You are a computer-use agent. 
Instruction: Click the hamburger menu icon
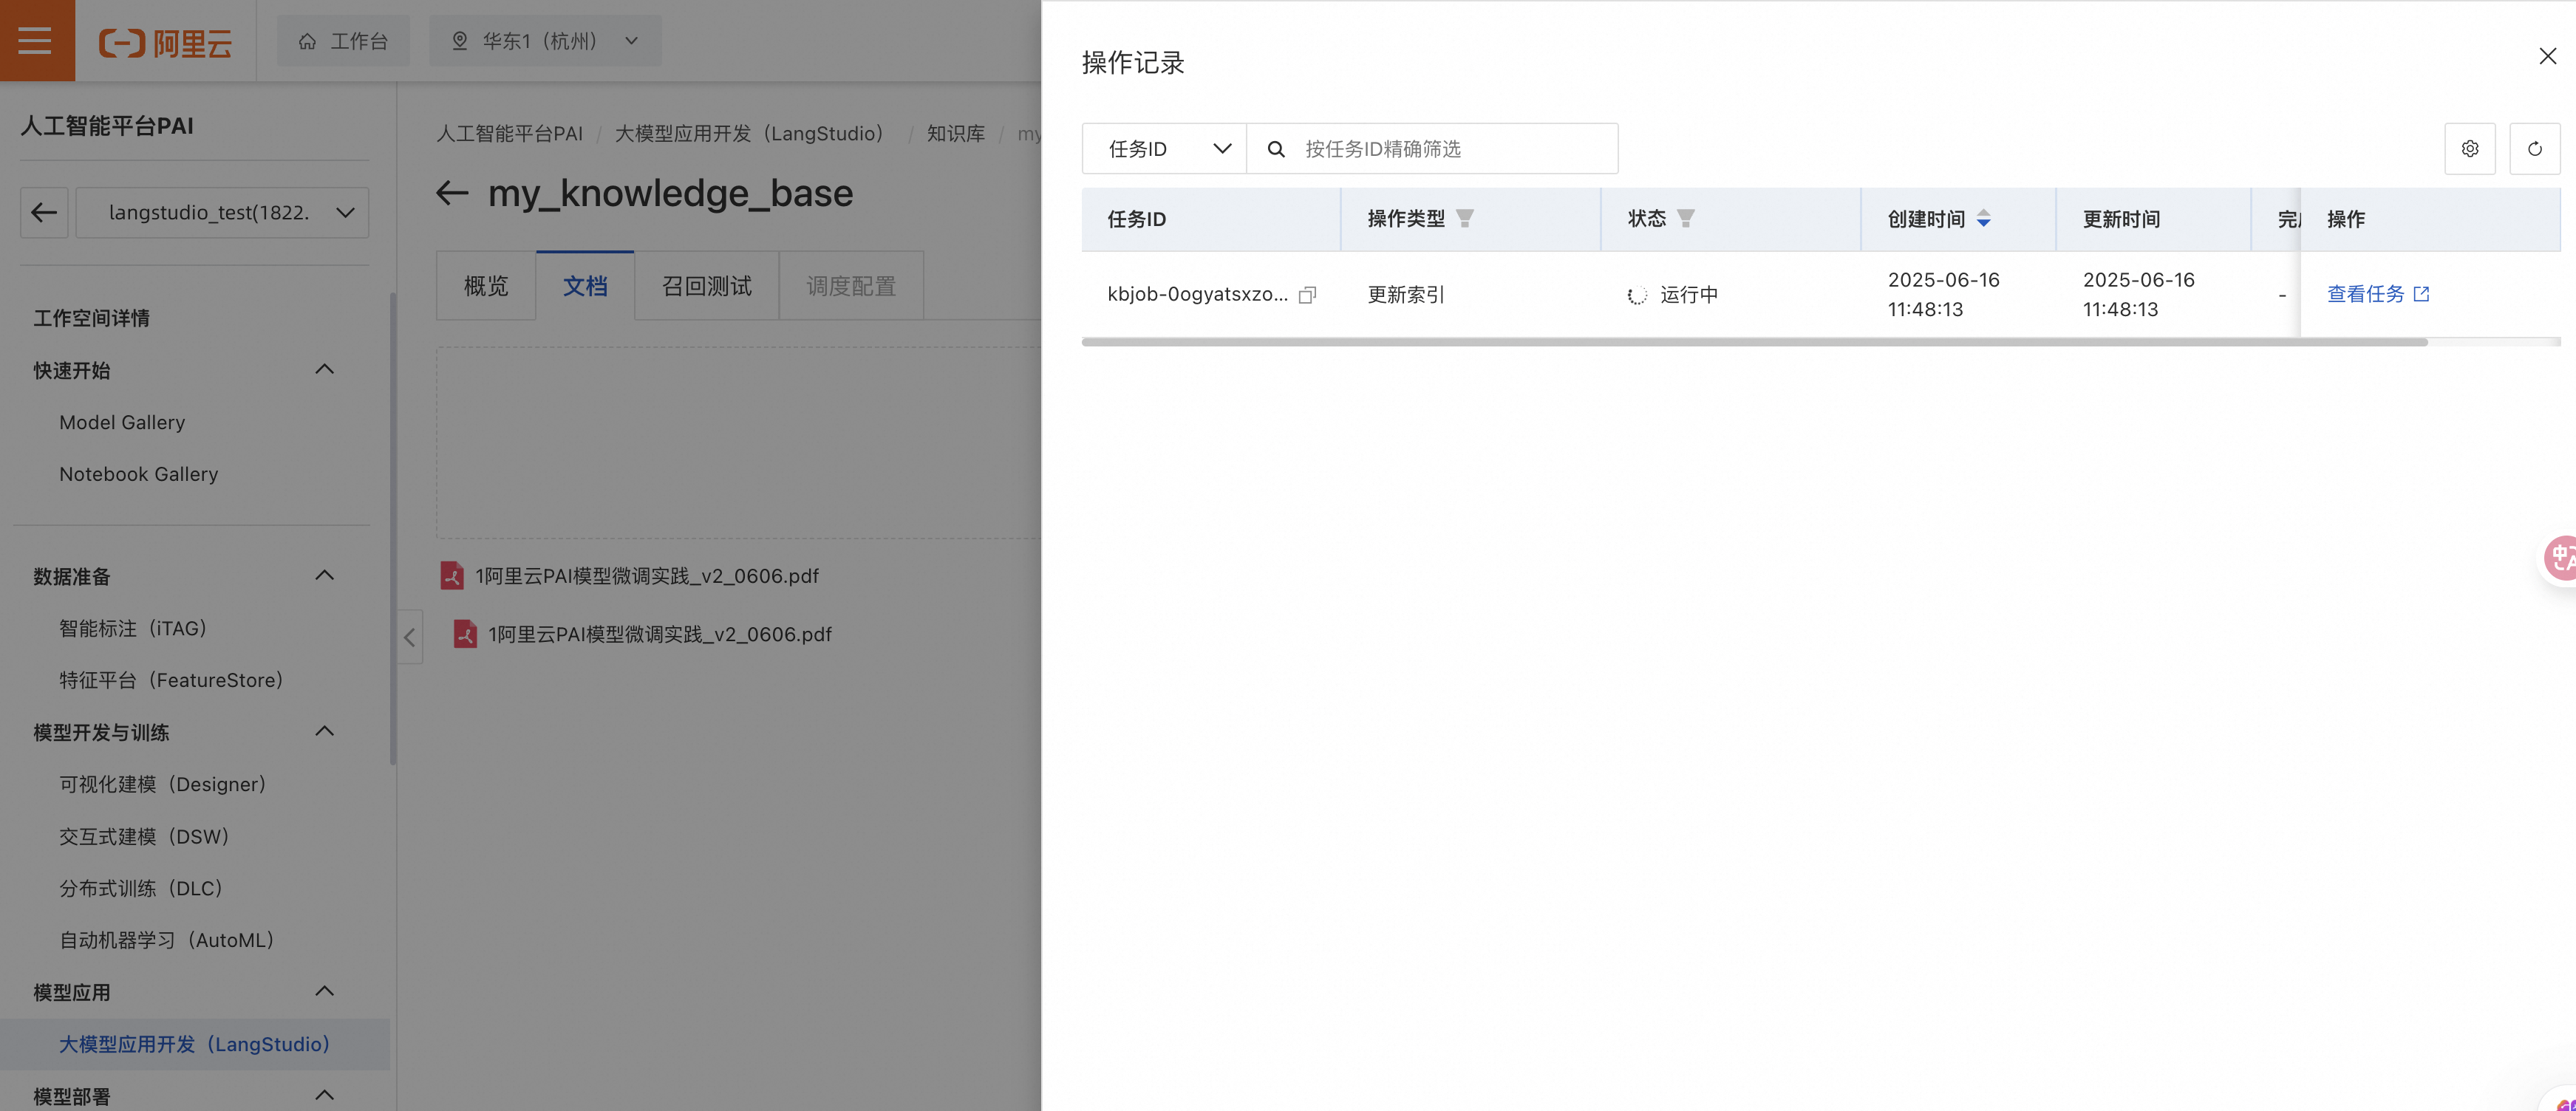point(35,41)
